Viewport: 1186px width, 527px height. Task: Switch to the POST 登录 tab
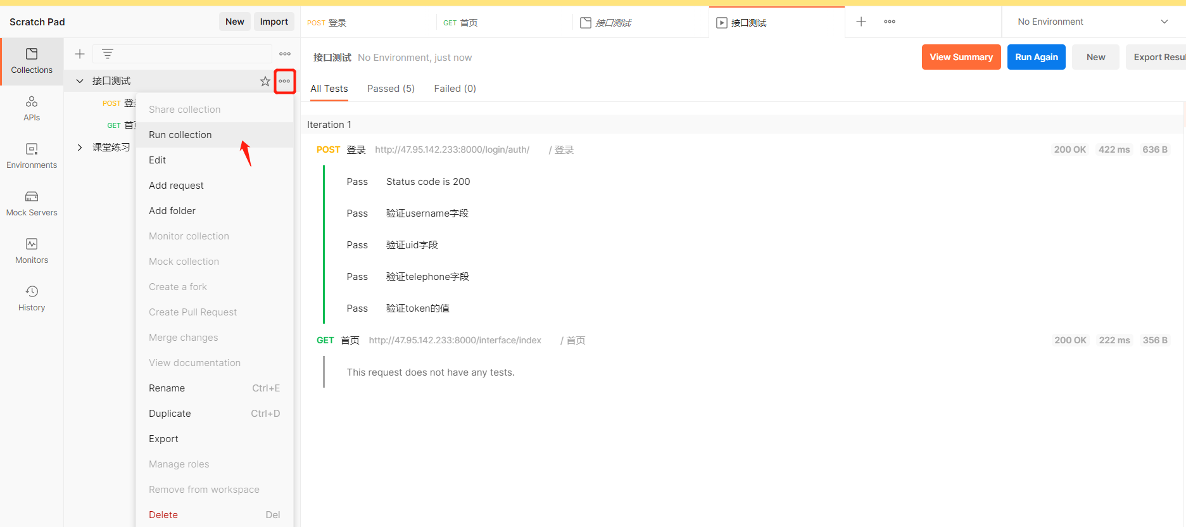click(369, 23)
